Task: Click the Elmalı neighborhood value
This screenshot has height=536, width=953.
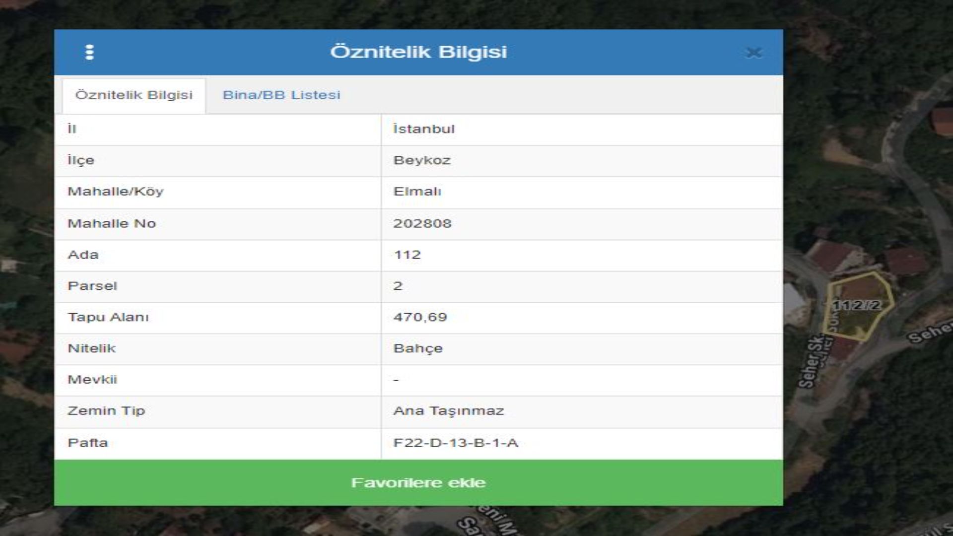Action: [417, 192]
